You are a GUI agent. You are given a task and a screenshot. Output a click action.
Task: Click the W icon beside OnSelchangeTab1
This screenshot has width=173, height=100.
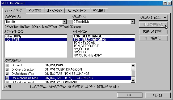[x=7, y=73]
